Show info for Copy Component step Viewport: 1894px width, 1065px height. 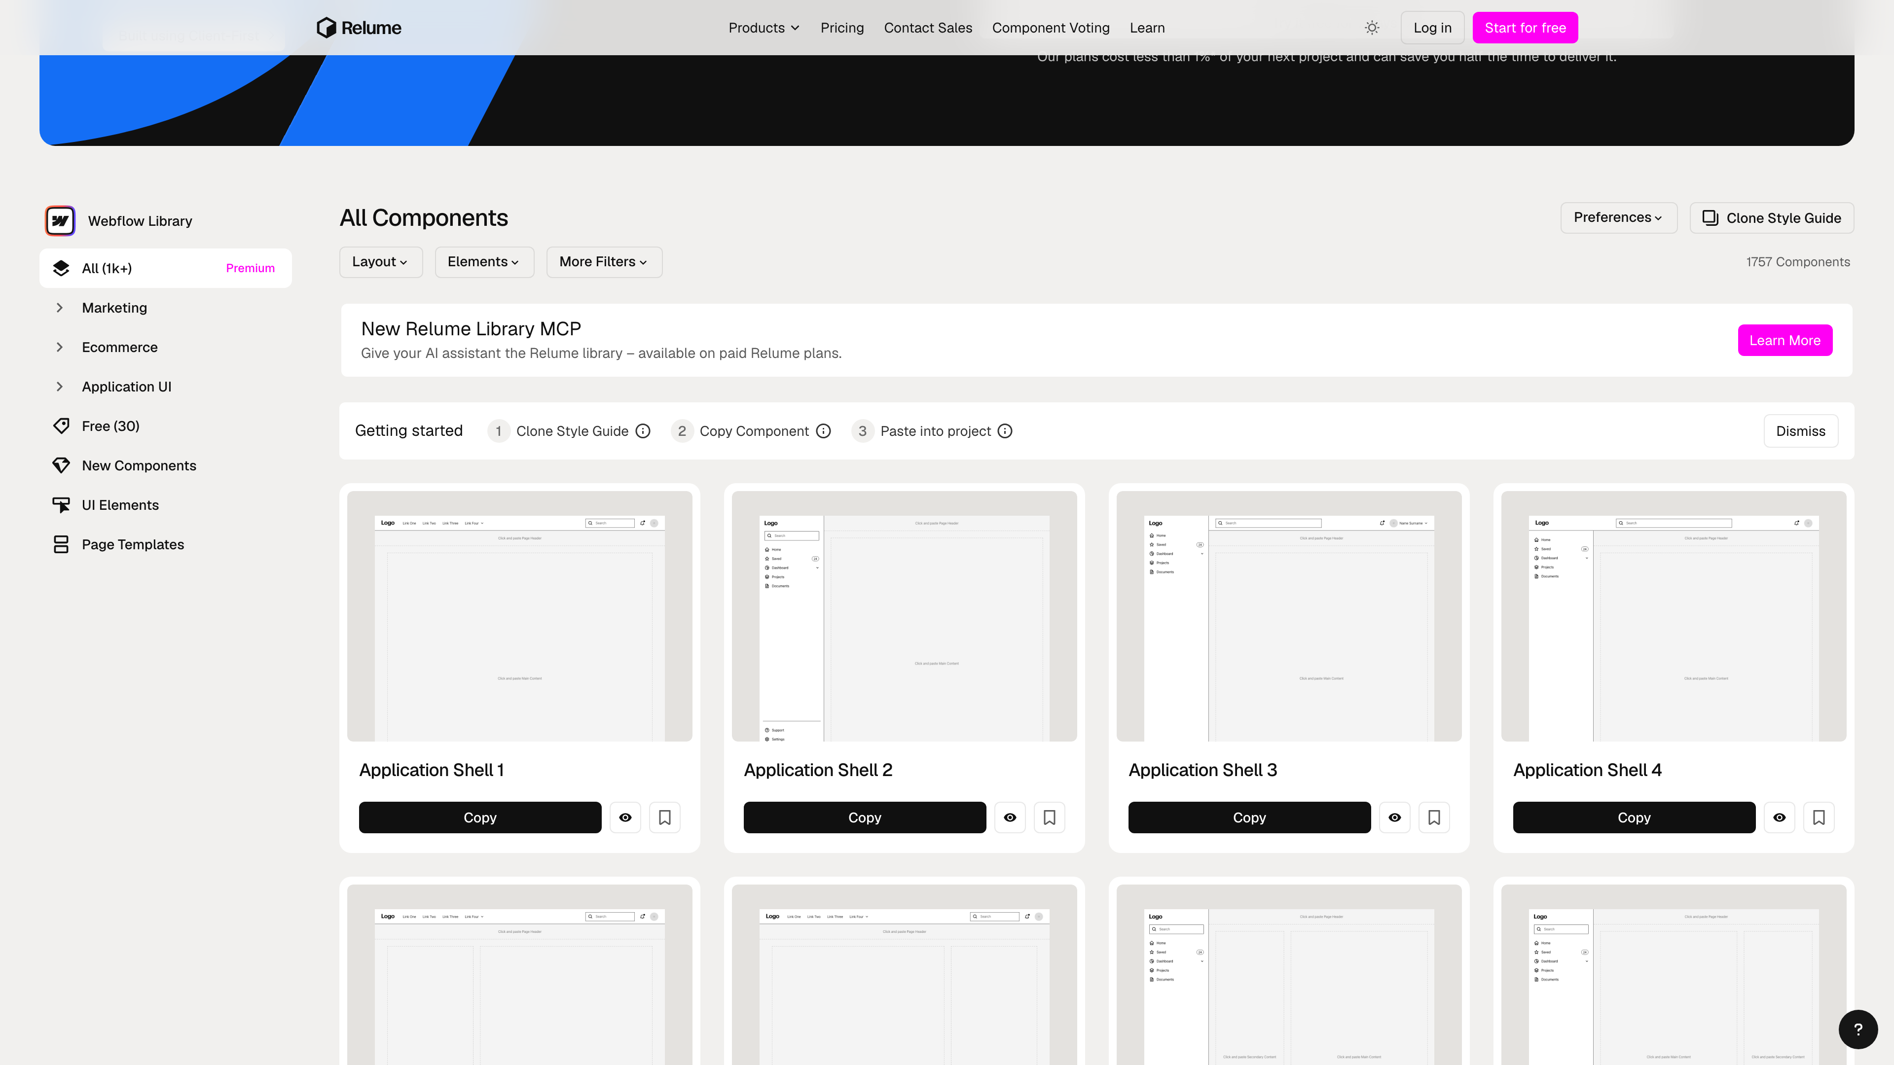[824, 431]
